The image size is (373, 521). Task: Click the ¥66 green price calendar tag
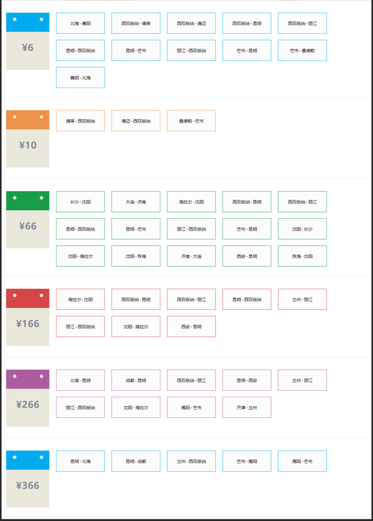click(x=28, y=220)
